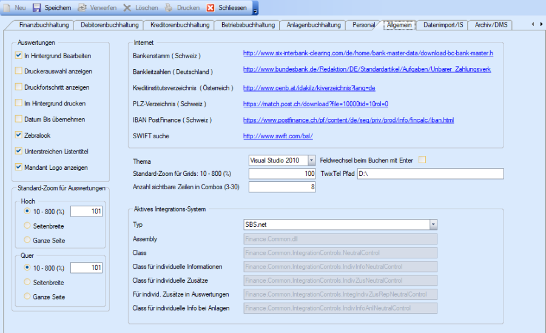Toggle Feldwechsel beim Buchen mit Enter

pos(422,160)
